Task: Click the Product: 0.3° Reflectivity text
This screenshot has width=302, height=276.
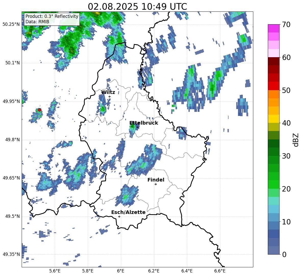Action: 52,16
